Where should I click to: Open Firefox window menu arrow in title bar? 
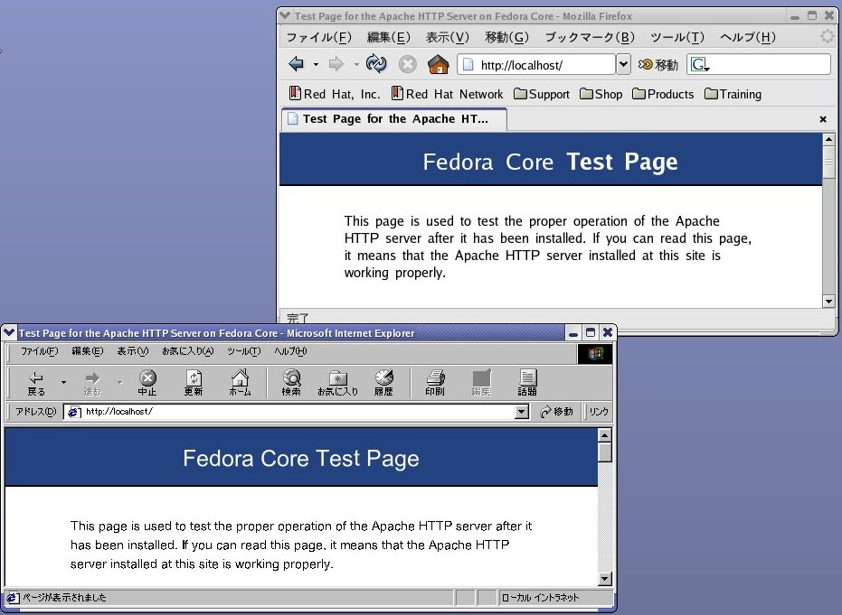(285, 15)
